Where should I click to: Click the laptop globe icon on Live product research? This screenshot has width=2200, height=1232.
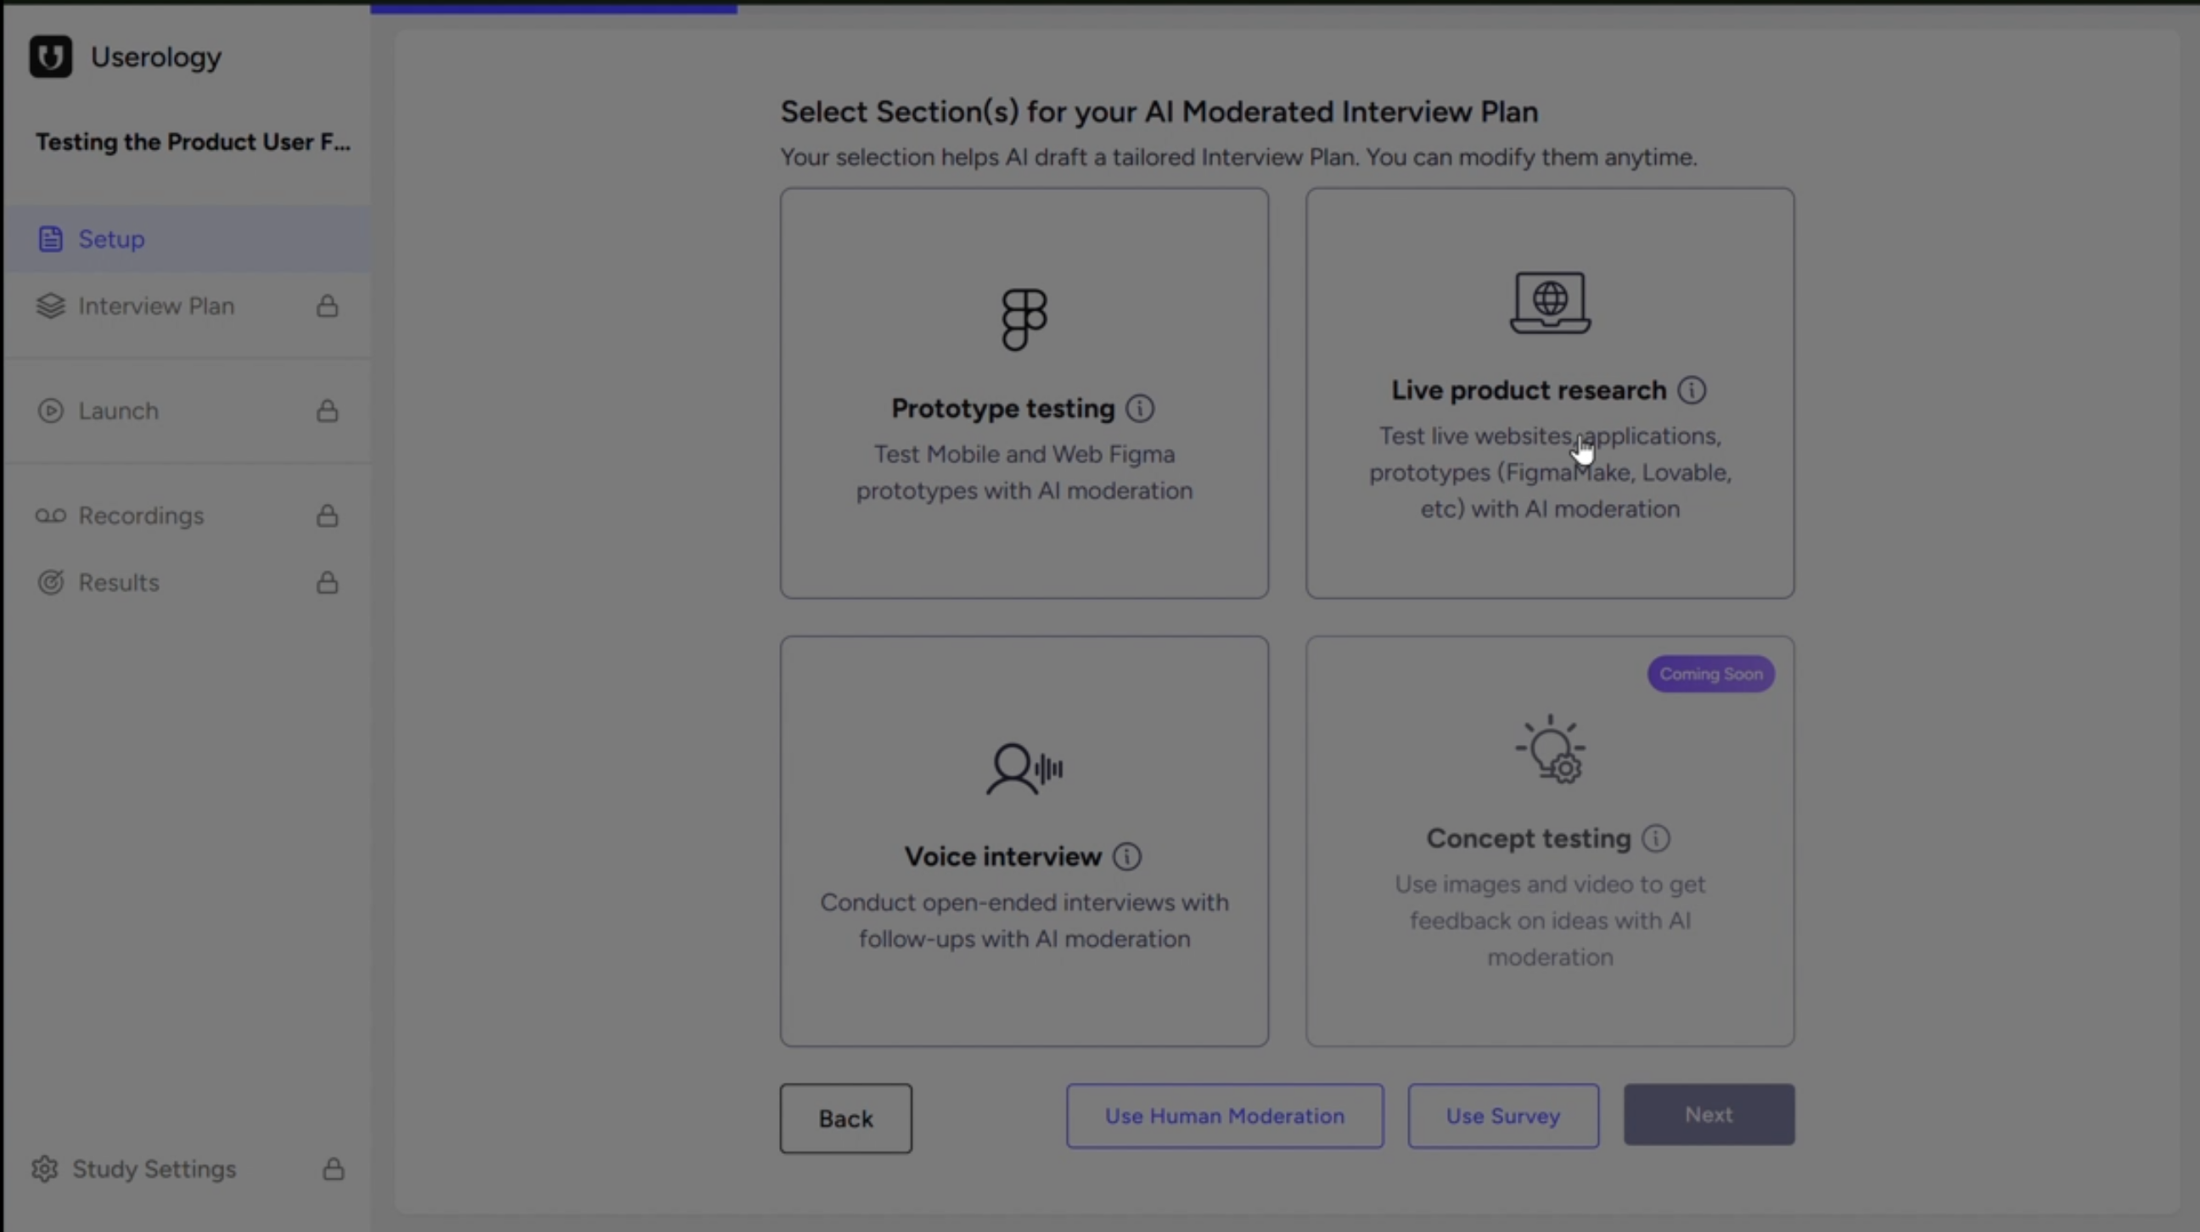pos(1549,303)
